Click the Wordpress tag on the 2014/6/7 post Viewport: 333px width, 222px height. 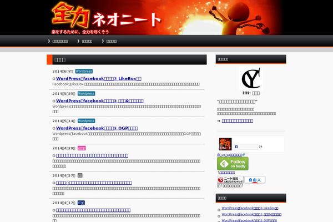pyautogui.click(x=84, y=71)
